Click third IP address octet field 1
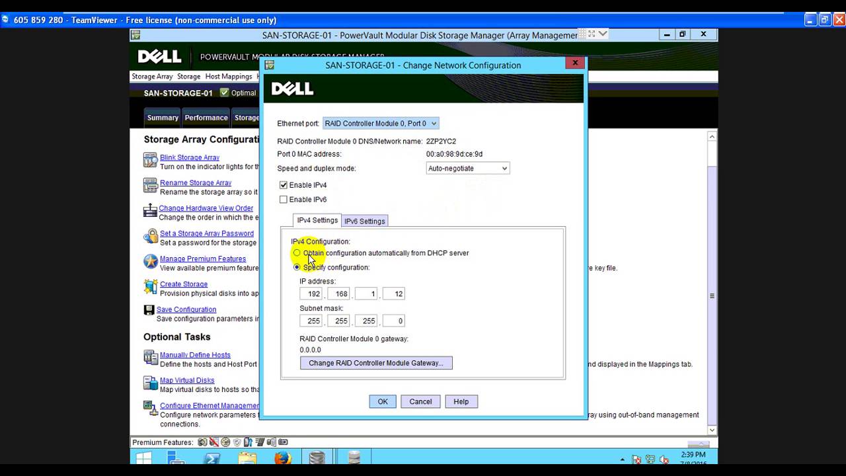 tap(367, 294)
